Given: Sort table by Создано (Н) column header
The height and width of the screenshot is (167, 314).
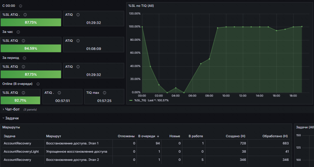Looking at the screenshot, I should (x=236, y=136).
